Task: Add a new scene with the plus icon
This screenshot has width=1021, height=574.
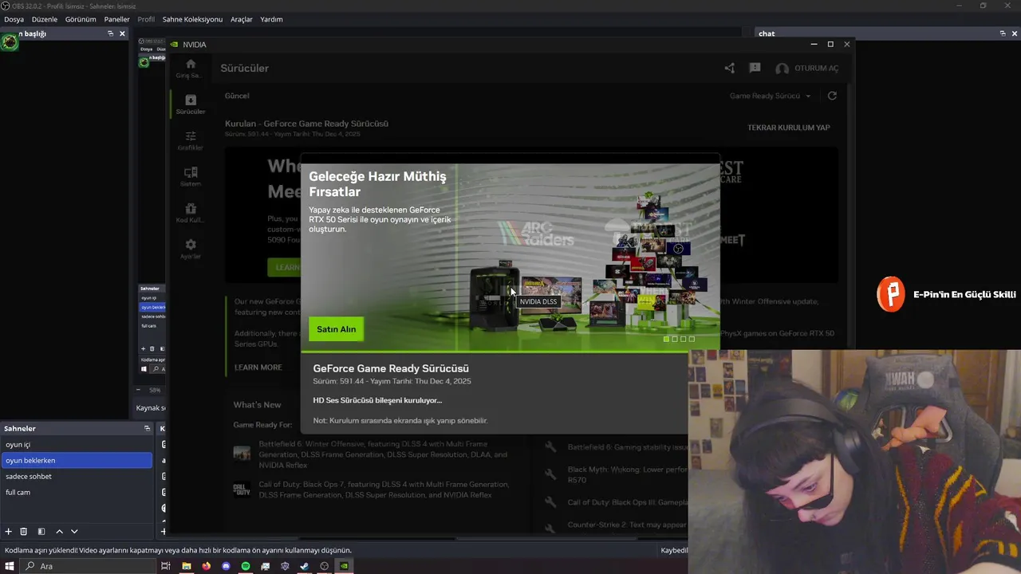Action: [9, 532]
